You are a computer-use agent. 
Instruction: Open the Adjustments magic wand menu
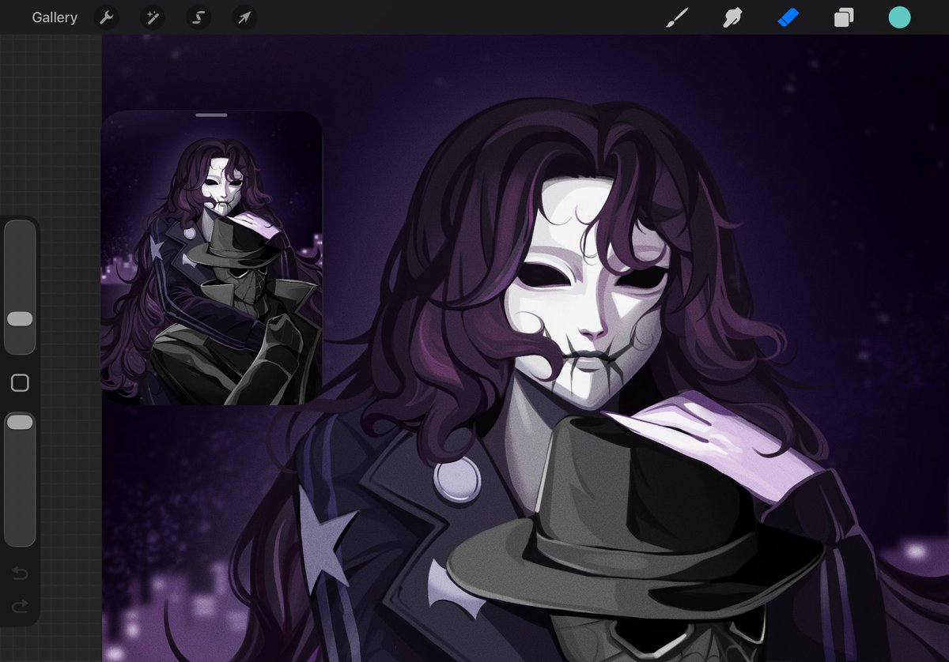(152, 17)
